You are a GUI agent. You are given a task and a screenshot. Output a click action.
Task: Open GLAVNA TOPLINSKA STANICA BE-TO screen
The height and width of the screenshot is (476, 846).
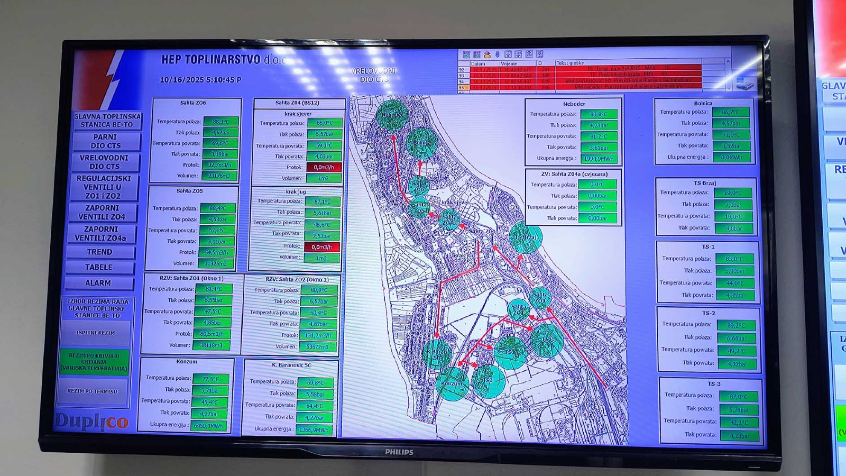[x=107, y=121]
